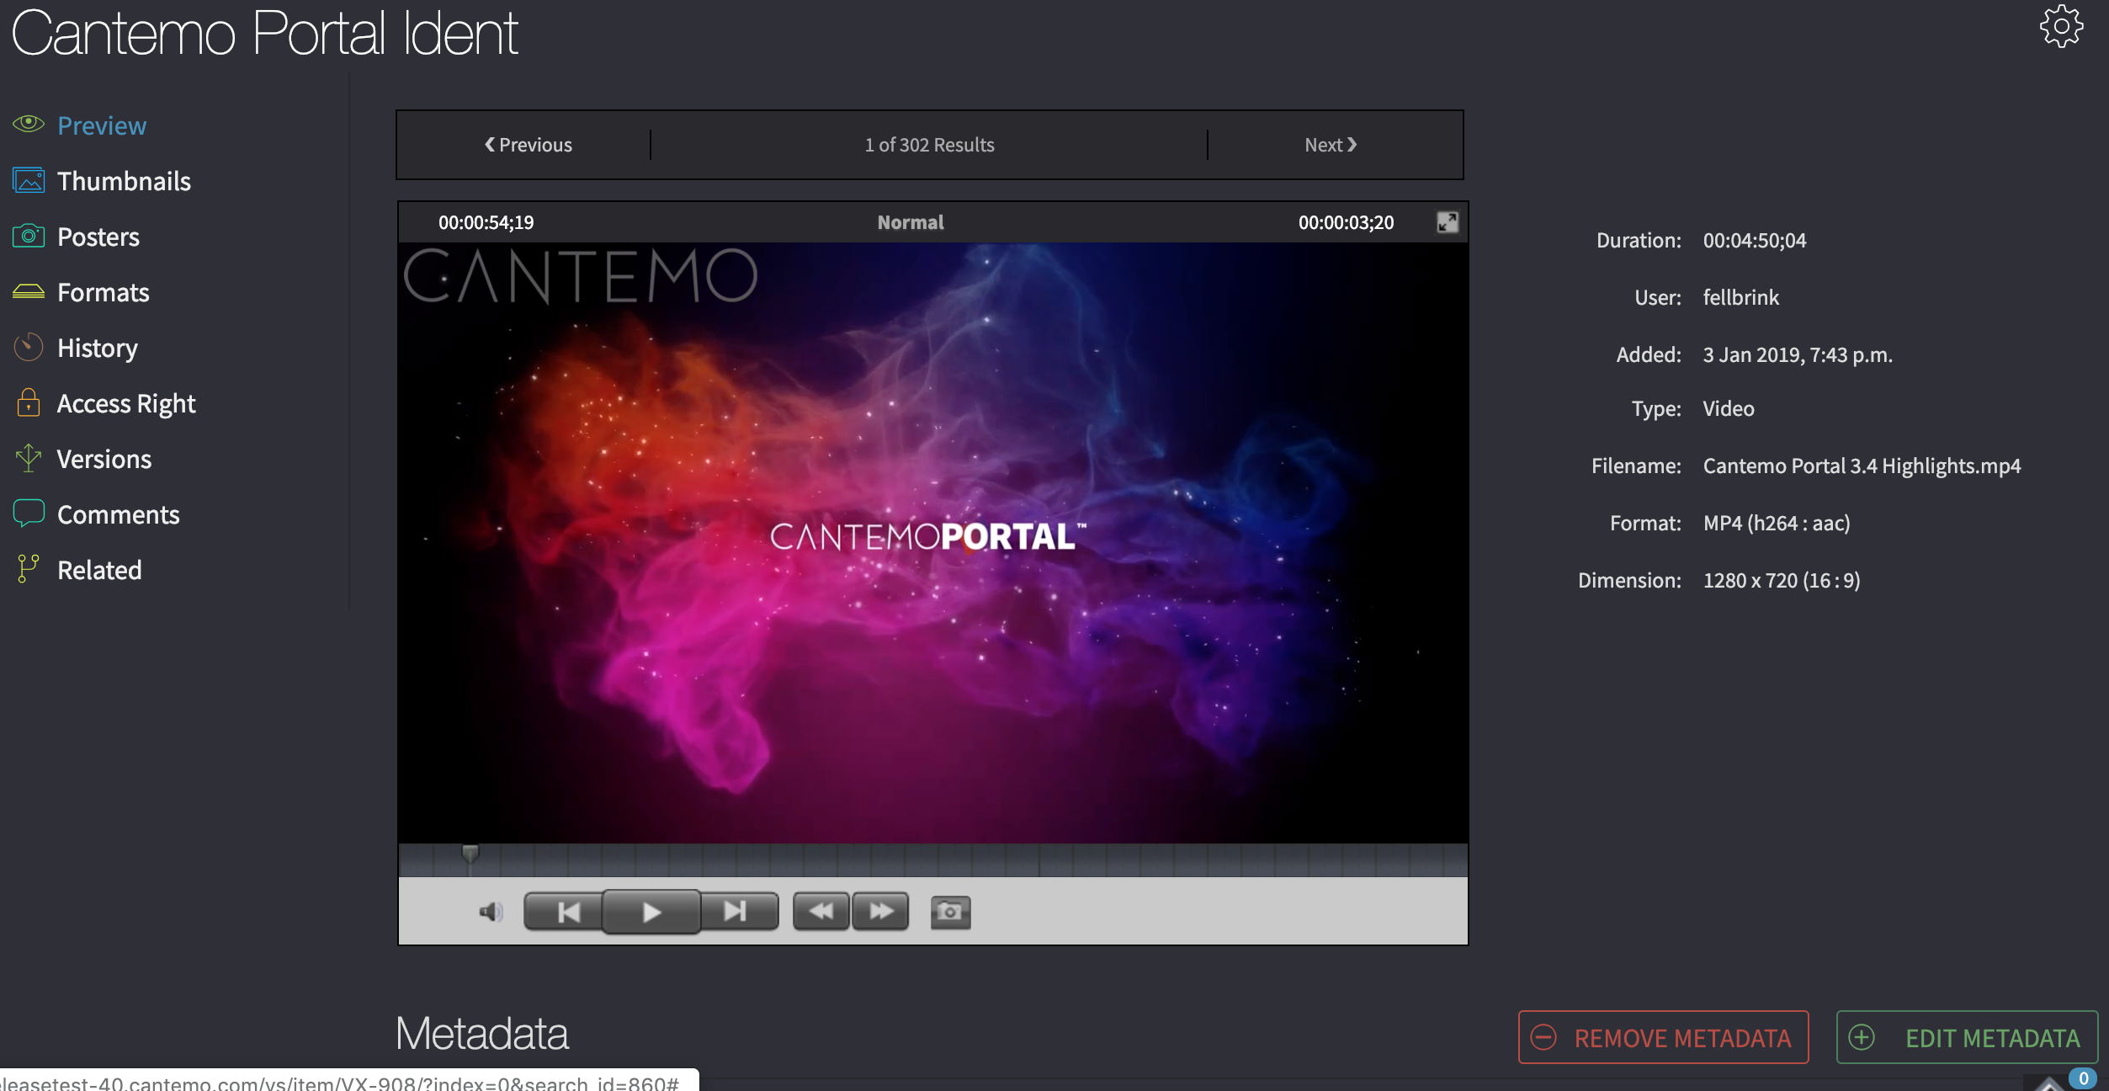
Task: Toggle fullscreen with the expand icon
Action: click(1447, 222)
